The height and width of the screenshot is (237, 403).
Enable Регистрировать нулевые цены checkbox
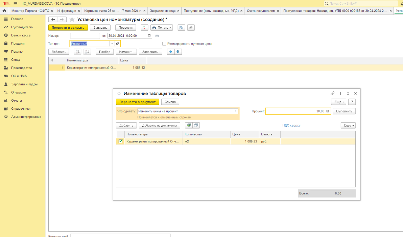[x=164, y=44]
